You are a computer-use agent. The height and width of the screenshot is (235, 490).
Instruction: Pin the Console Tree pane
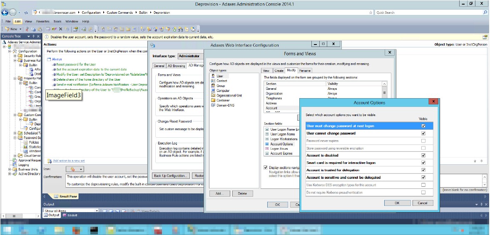[34, 36]
